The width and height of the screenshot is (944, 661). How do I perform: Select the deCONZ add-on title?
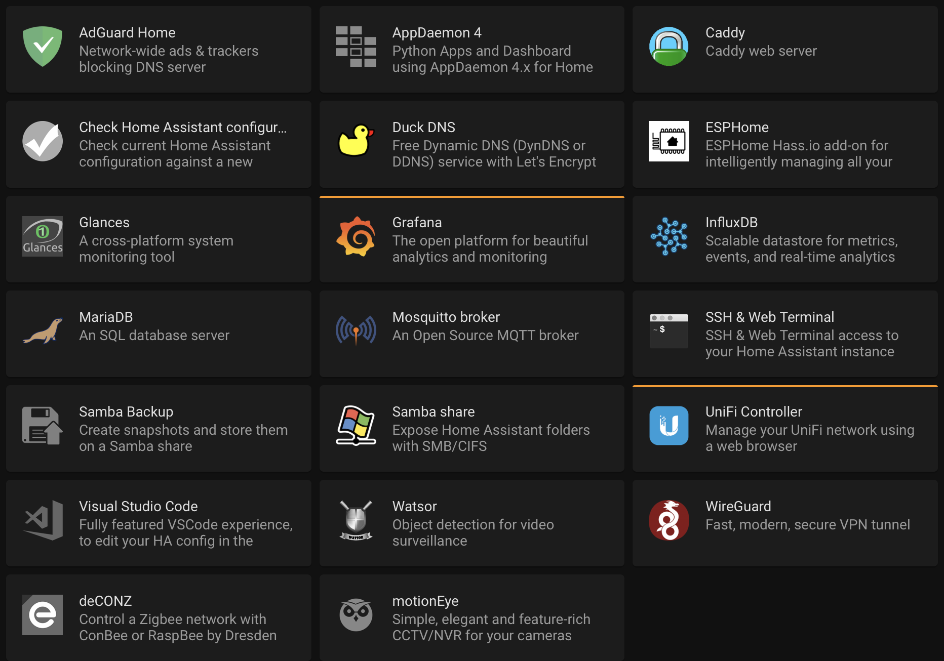pyautogui.click(x=105, y=601)
